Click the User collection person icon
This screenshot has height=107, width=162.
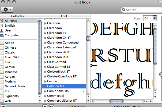tap(2, 30)
